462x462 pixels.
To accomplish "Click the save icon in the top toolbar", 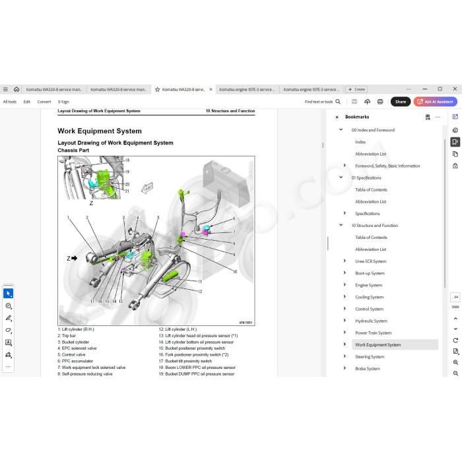I will [354, 102].
